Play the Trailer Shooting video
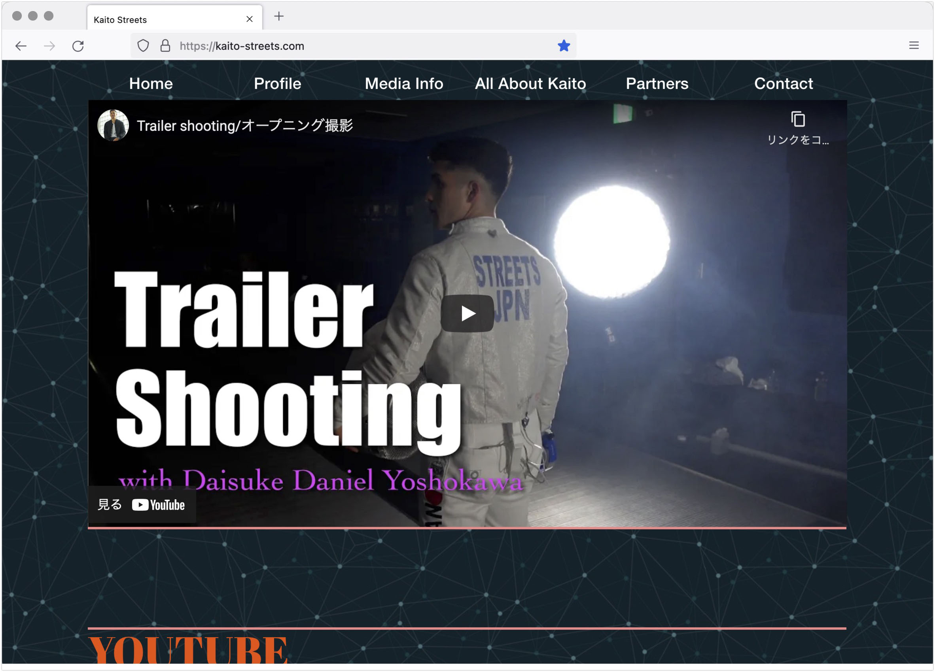The height and width of the screenshot is (672, 935). (x=467, y=313)
